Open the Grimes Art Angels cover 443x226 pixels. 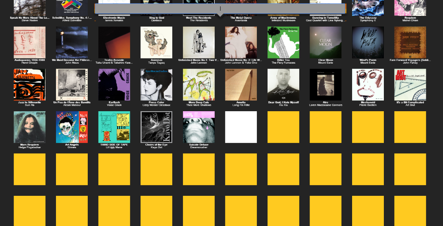tap(72, 127)
